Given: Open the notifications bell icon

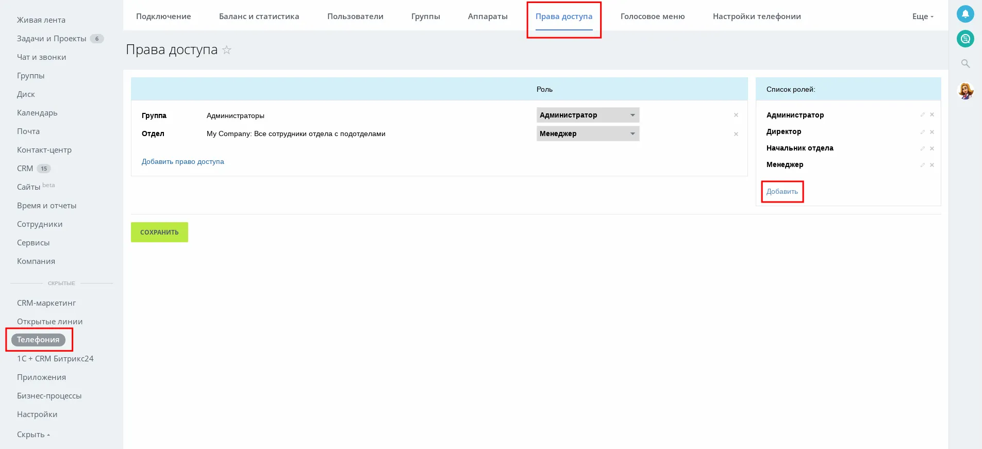Looking at the screenshot, I should [x=965, y=14].
